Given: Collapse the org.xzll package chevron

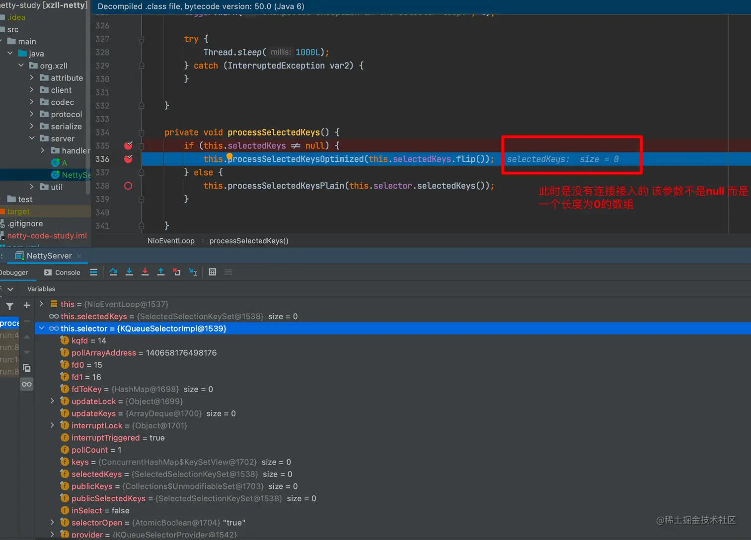Looking at the screenshot, I should [x=21, y=66].
